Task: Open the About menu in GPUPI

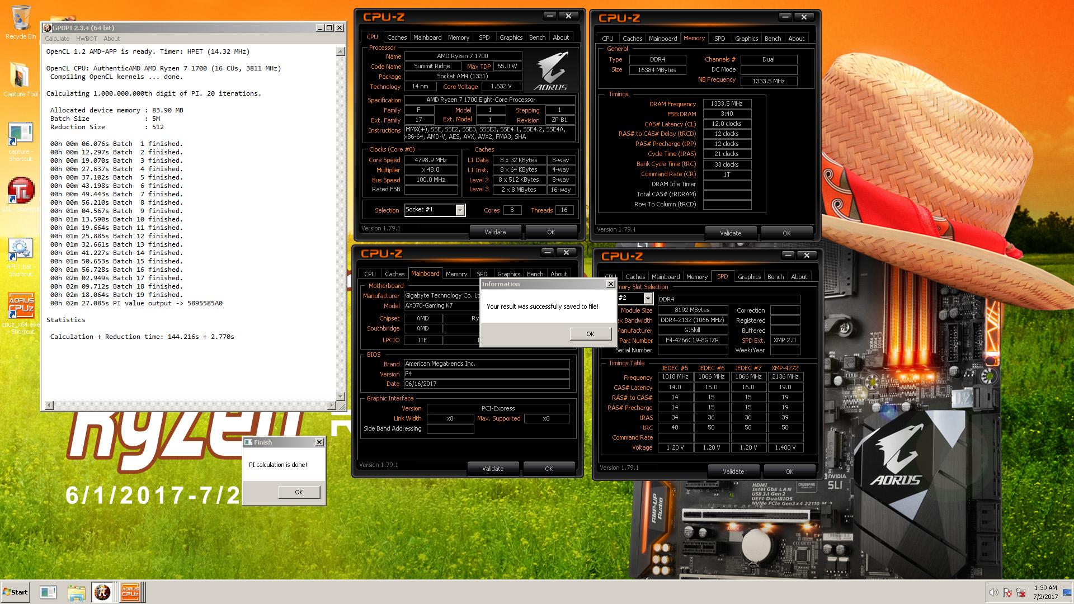Action: (x=111, y=39)
